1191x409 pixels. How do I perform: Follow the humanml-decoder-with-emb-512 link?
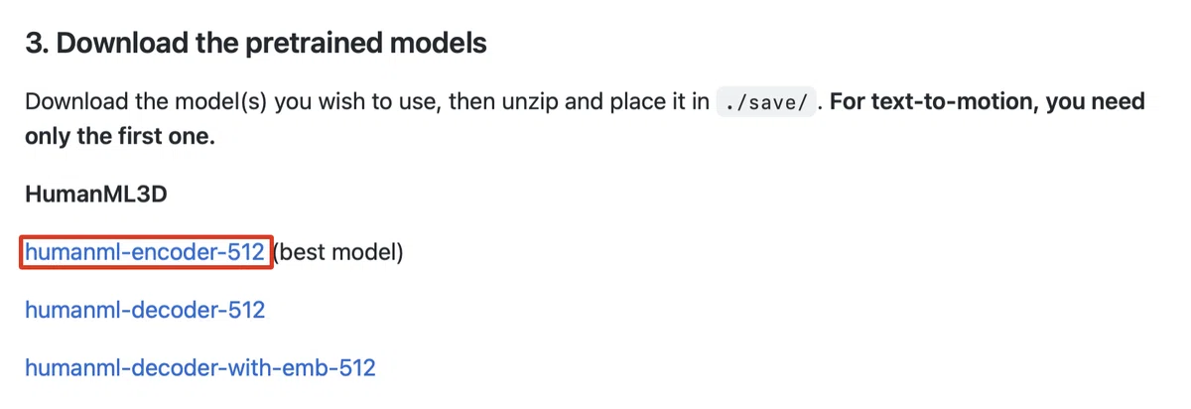(x=200, y=368)
